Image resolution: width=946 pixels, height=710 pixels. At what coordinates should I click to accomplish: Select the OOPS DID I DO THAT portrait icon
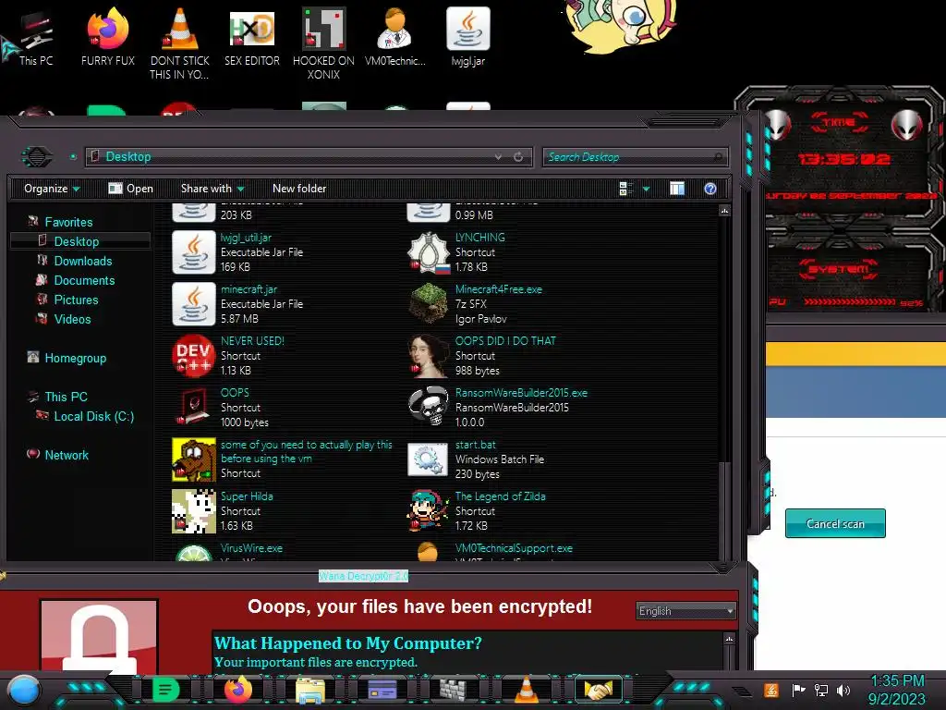click(429, 356)
